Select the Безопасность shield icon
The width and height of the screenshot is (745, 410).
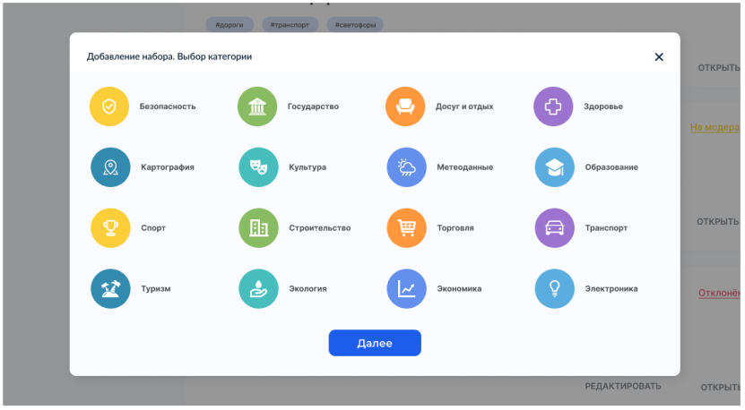[x=109, y=107]
